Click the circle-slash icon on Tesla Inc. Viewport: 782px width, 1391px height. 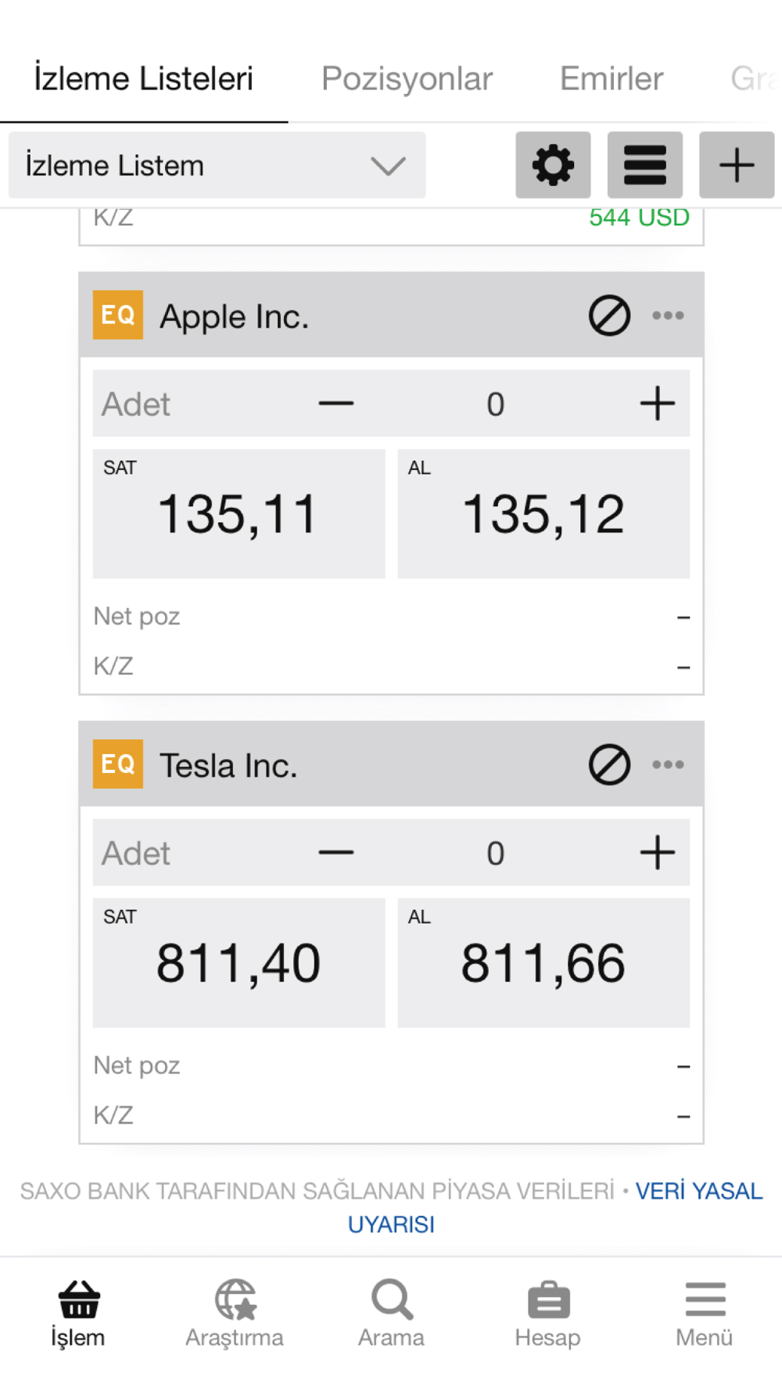[x=609, y=764]
